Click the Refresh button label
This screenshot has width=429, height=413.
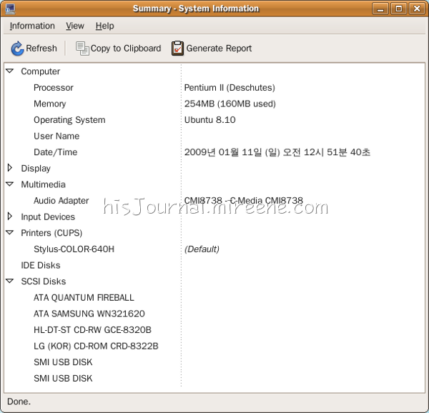point(41,49)
